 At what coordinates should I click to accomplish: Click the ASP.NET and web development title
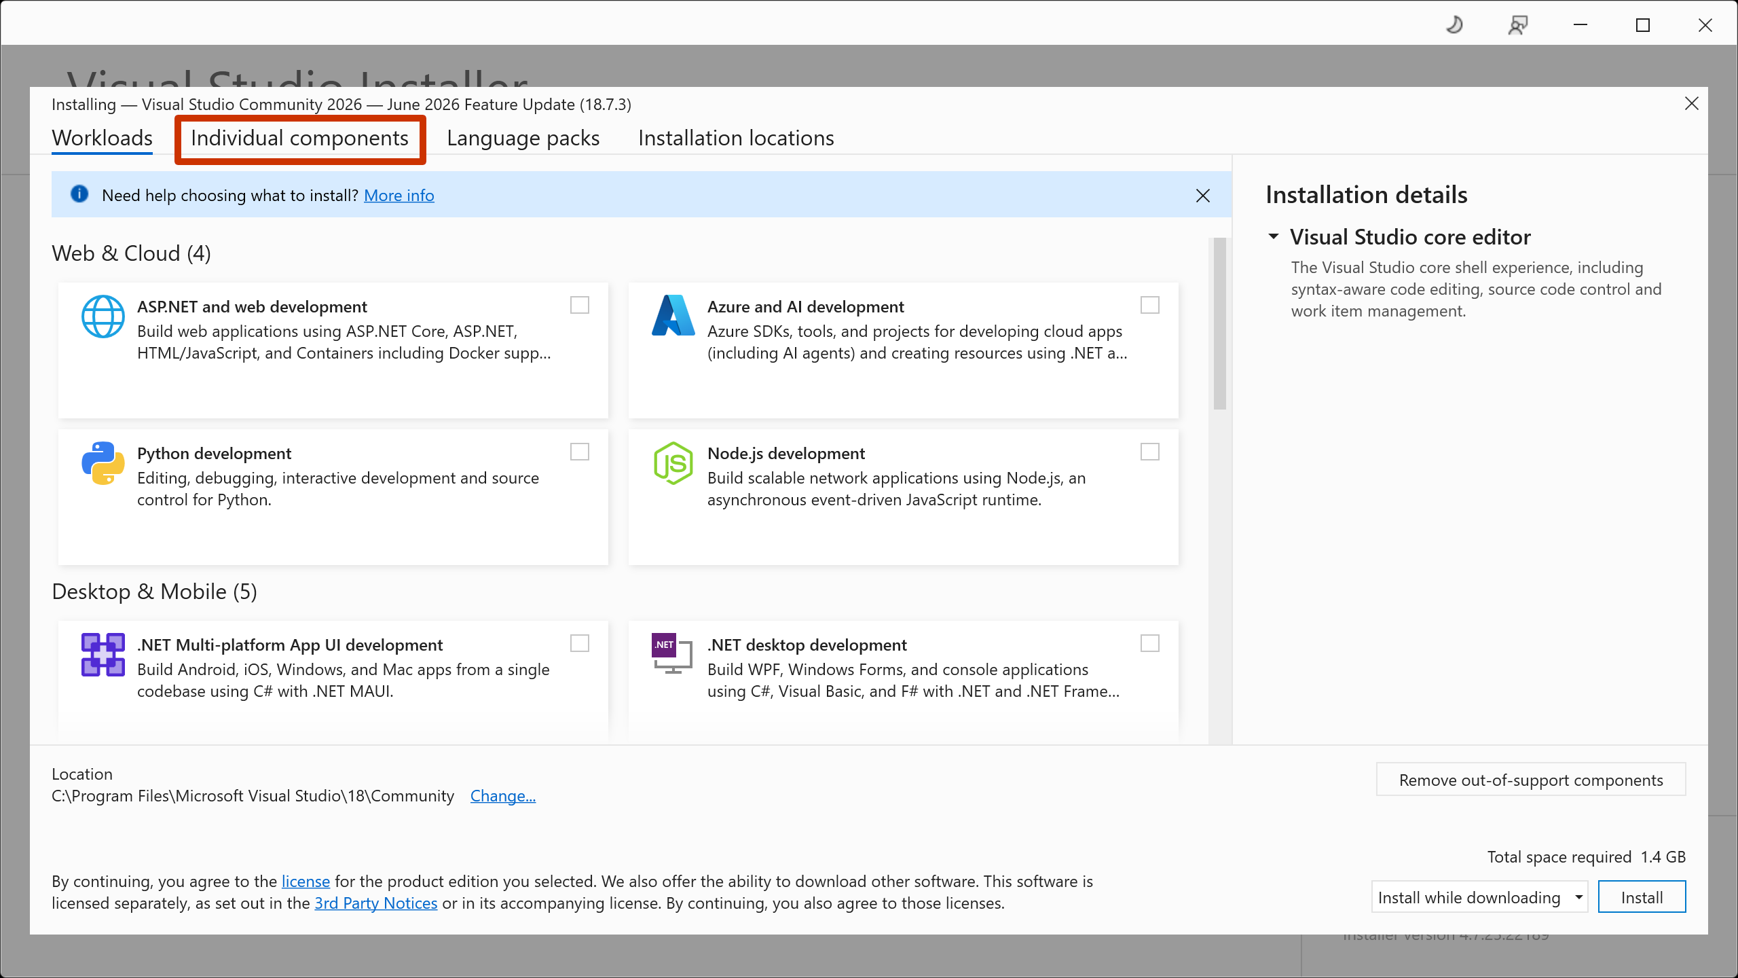click(252, 307)
